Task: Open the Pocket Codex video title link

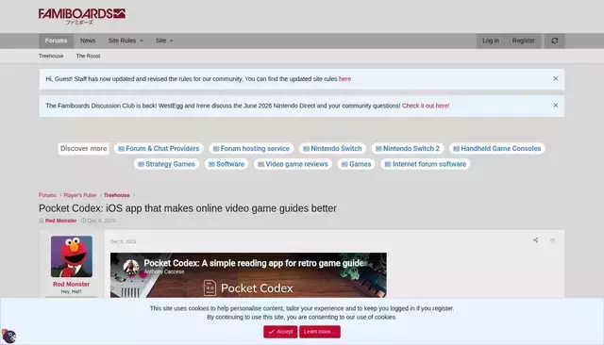Action: 256,263
